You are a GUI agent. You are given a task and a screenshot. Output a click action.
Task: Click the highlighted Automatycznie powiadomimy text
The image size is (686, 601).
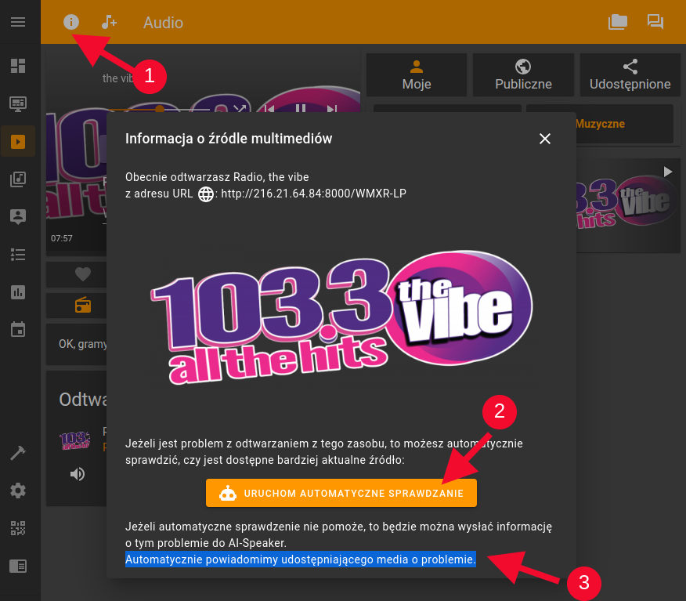(301, 559)
